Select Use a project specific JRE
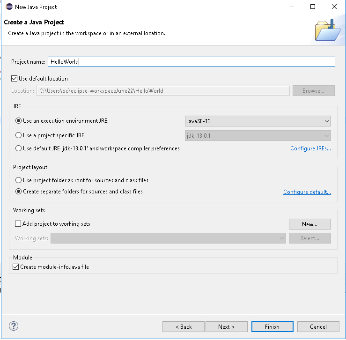This screenshot has height=340, width=346. tap(19, 135)
